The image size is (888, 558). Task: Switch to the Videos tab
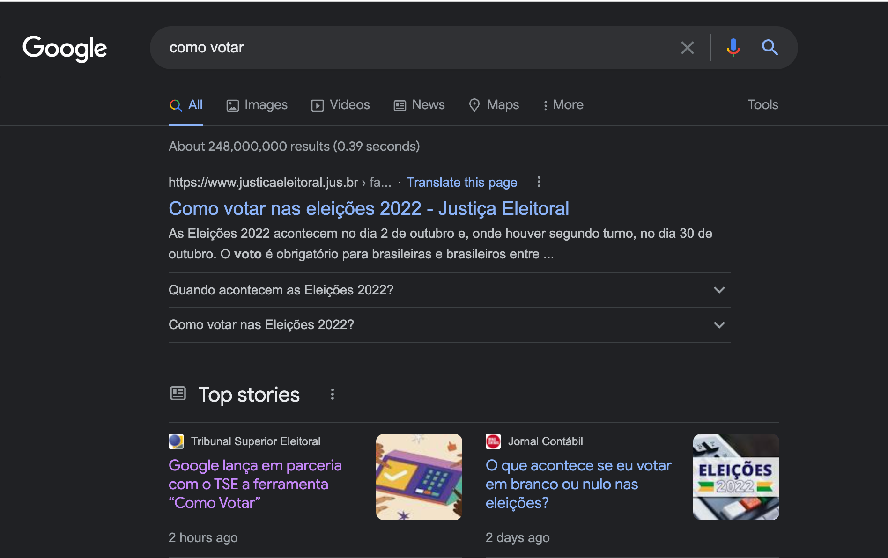(340, 105)
